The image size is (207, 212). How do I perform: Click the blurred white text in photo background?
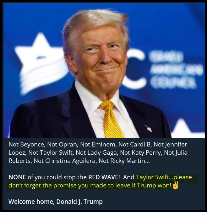click(x=175, y=70)
